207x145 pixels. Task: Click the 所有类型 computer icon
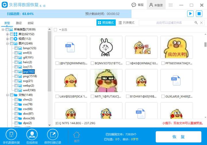tap(11, 29)
